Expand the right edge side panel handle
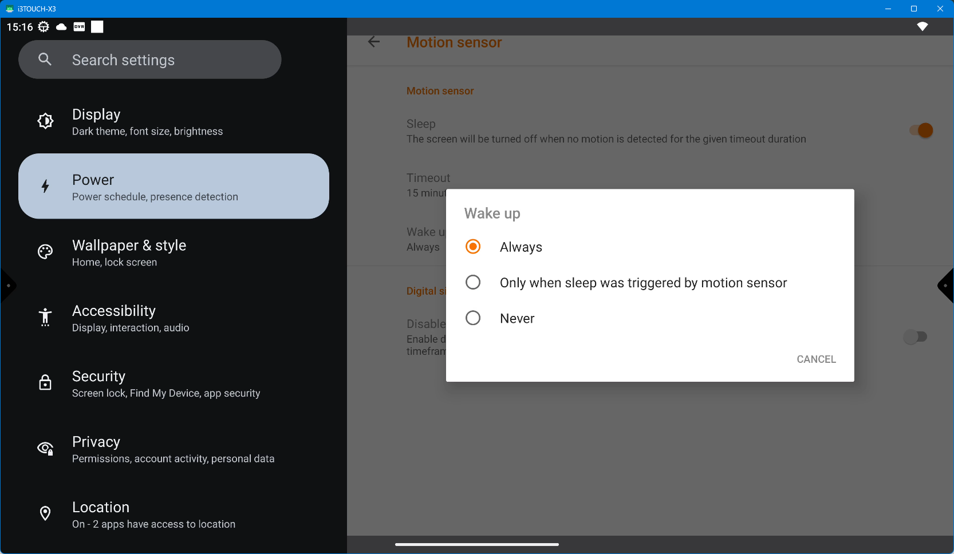The image size is (954, 554). [x=945, y=286]
